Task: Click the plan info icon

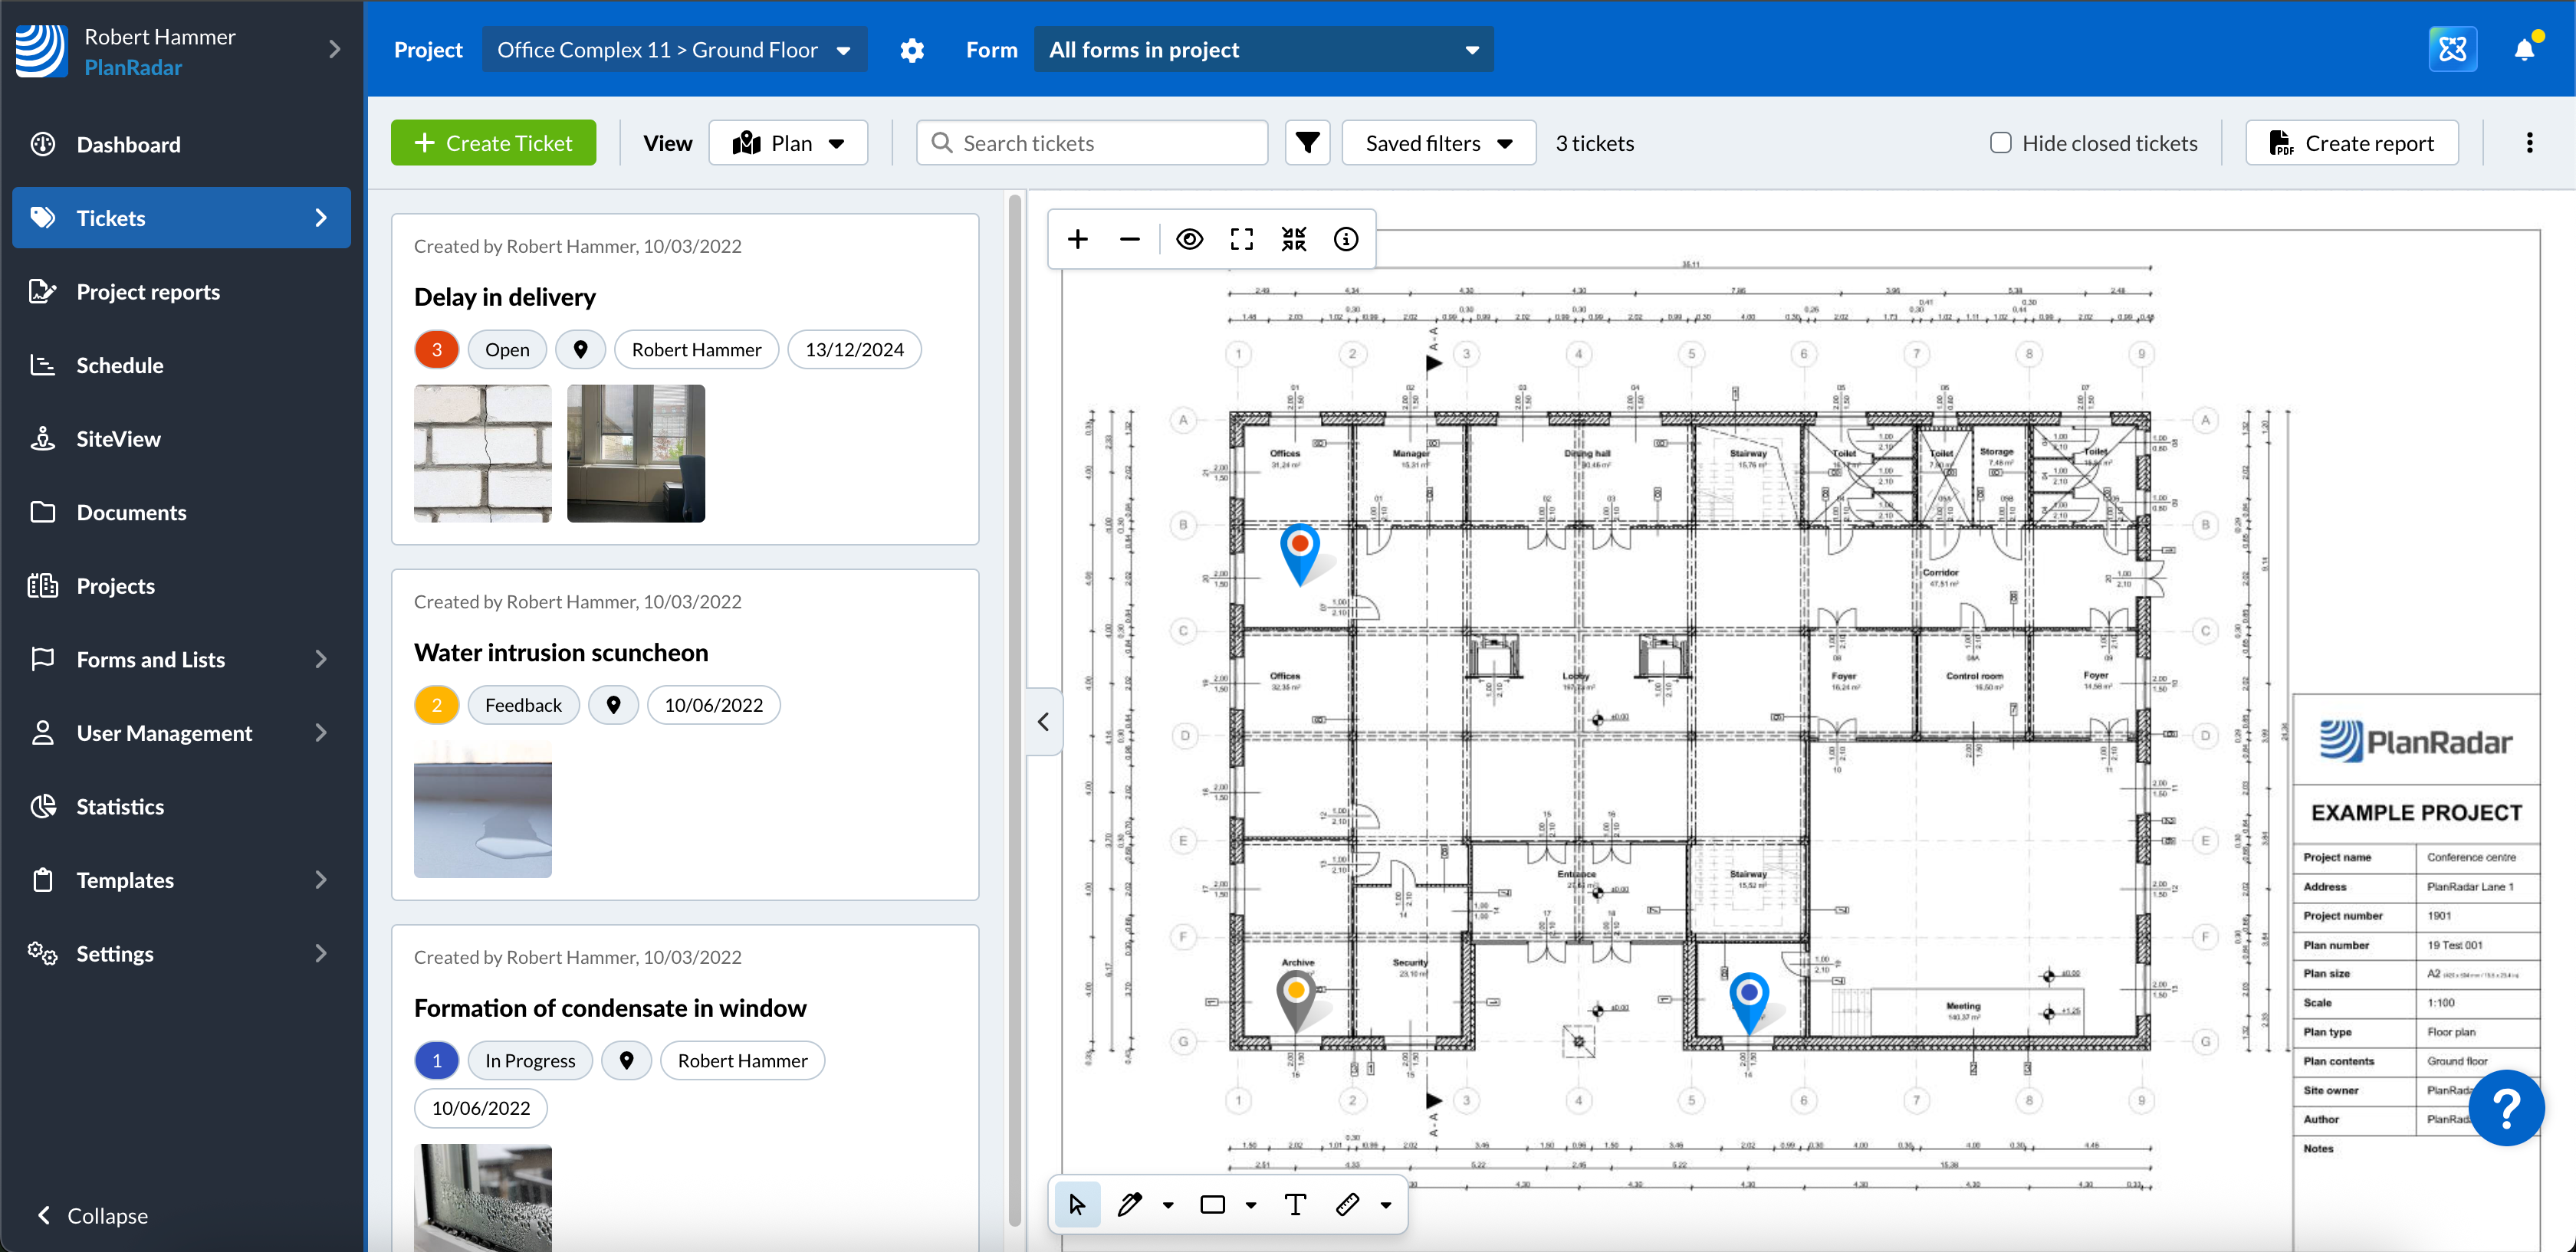Action: (1345, 239)
